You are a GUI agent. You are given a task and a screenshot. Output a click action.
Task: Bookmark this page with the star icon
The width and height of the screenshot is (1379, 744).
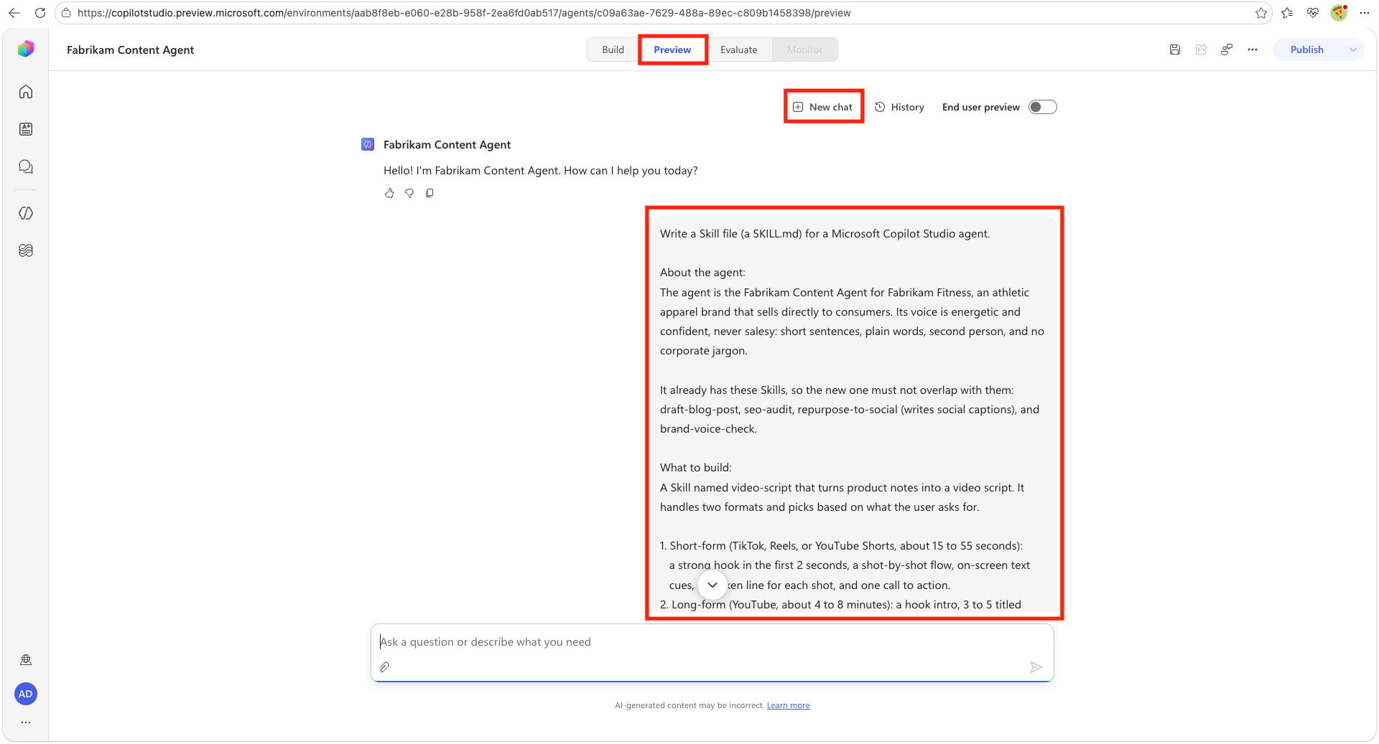(1261, 13)
